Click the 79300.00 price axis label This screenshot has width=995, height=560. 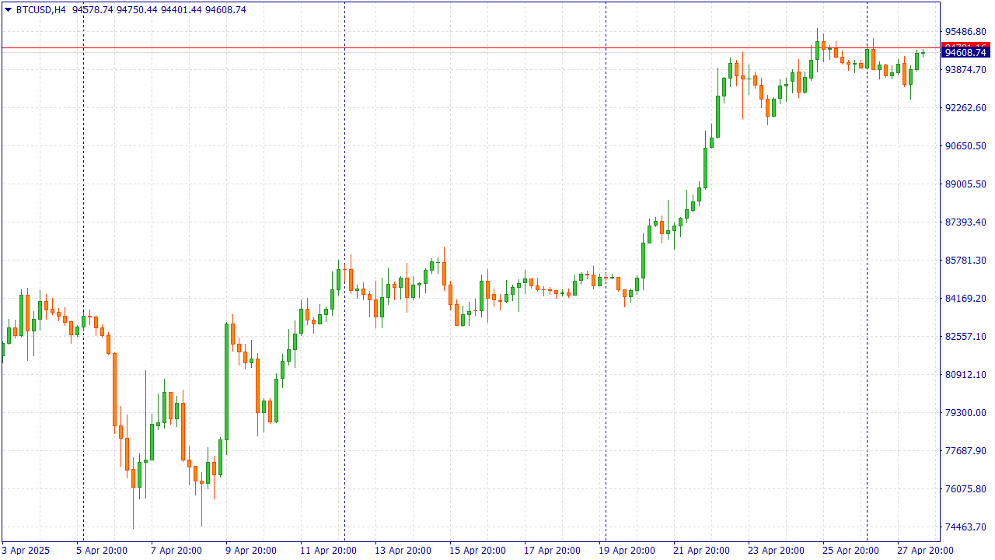coord(965,413)
